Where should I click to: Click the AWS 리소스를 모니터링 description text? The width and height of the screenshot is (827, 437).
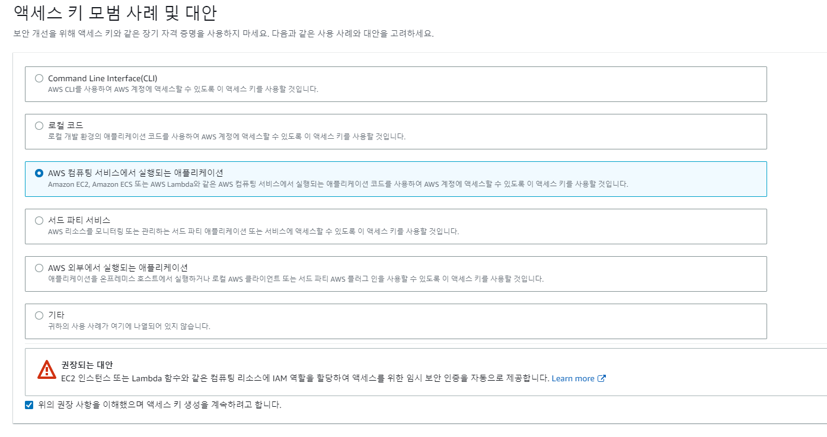pyautogui.click(x=253, y=231)
